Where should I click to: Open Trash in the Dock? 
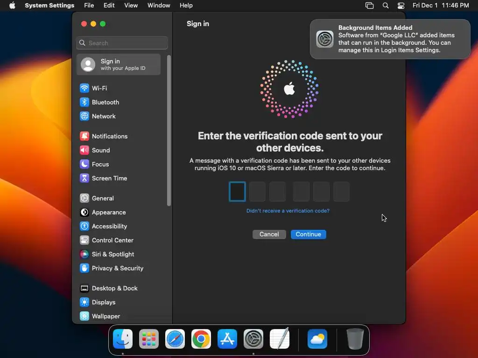[x=355, y=339]
